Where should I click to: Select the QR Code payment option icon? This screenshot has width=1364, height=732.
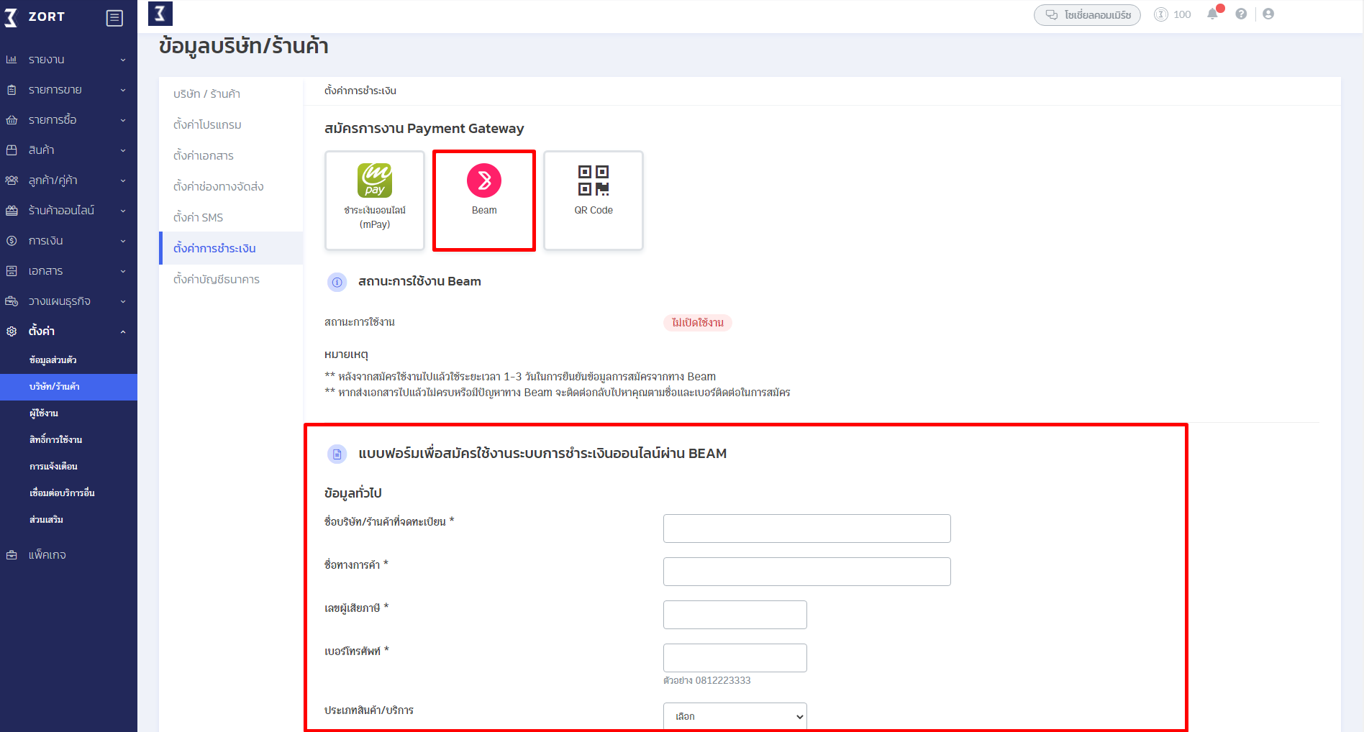pos(592,180)
